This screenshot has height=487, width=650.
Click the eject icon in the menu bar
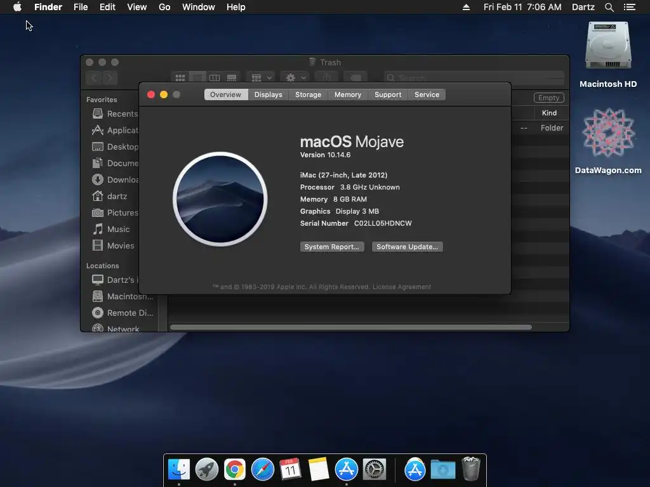click(x=466, y=7)
